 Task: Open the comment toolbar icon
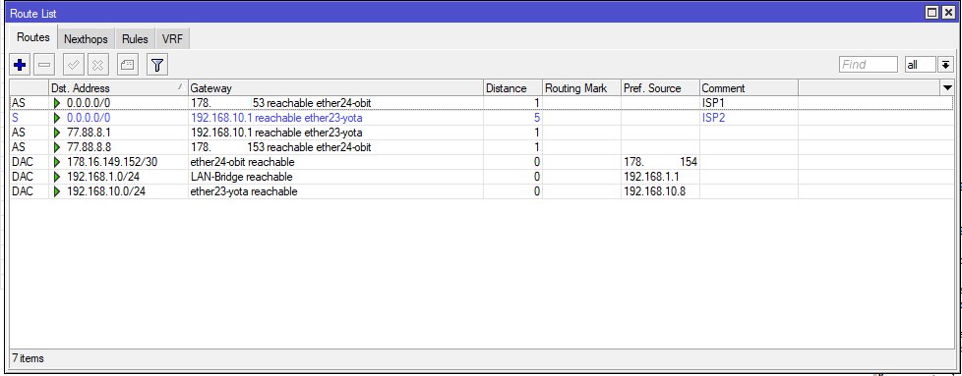point(128,64)
